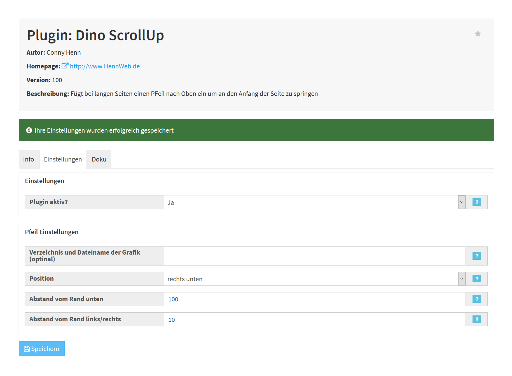Click the info icon in green success banner
The image size is (512, 376).
29,130
